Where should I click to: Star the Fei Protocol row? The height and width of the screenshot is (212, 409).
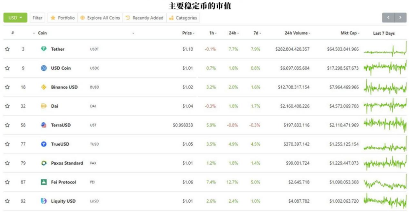pyautogui.click(x=7, y=182)
